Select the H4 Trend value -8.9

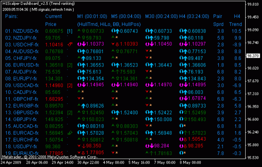point(237,45)
